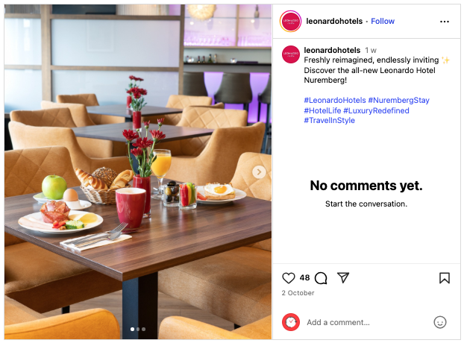
Task: Open comments via speech bubble icon
Action: tap(321, 278)
